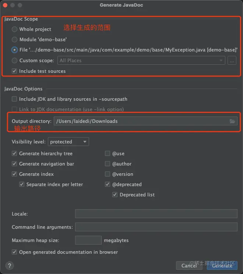The width and height of the screenshot is (243, 274).
Task: Select Module 'demo-base' scope option
Action: tap(15, 39)
